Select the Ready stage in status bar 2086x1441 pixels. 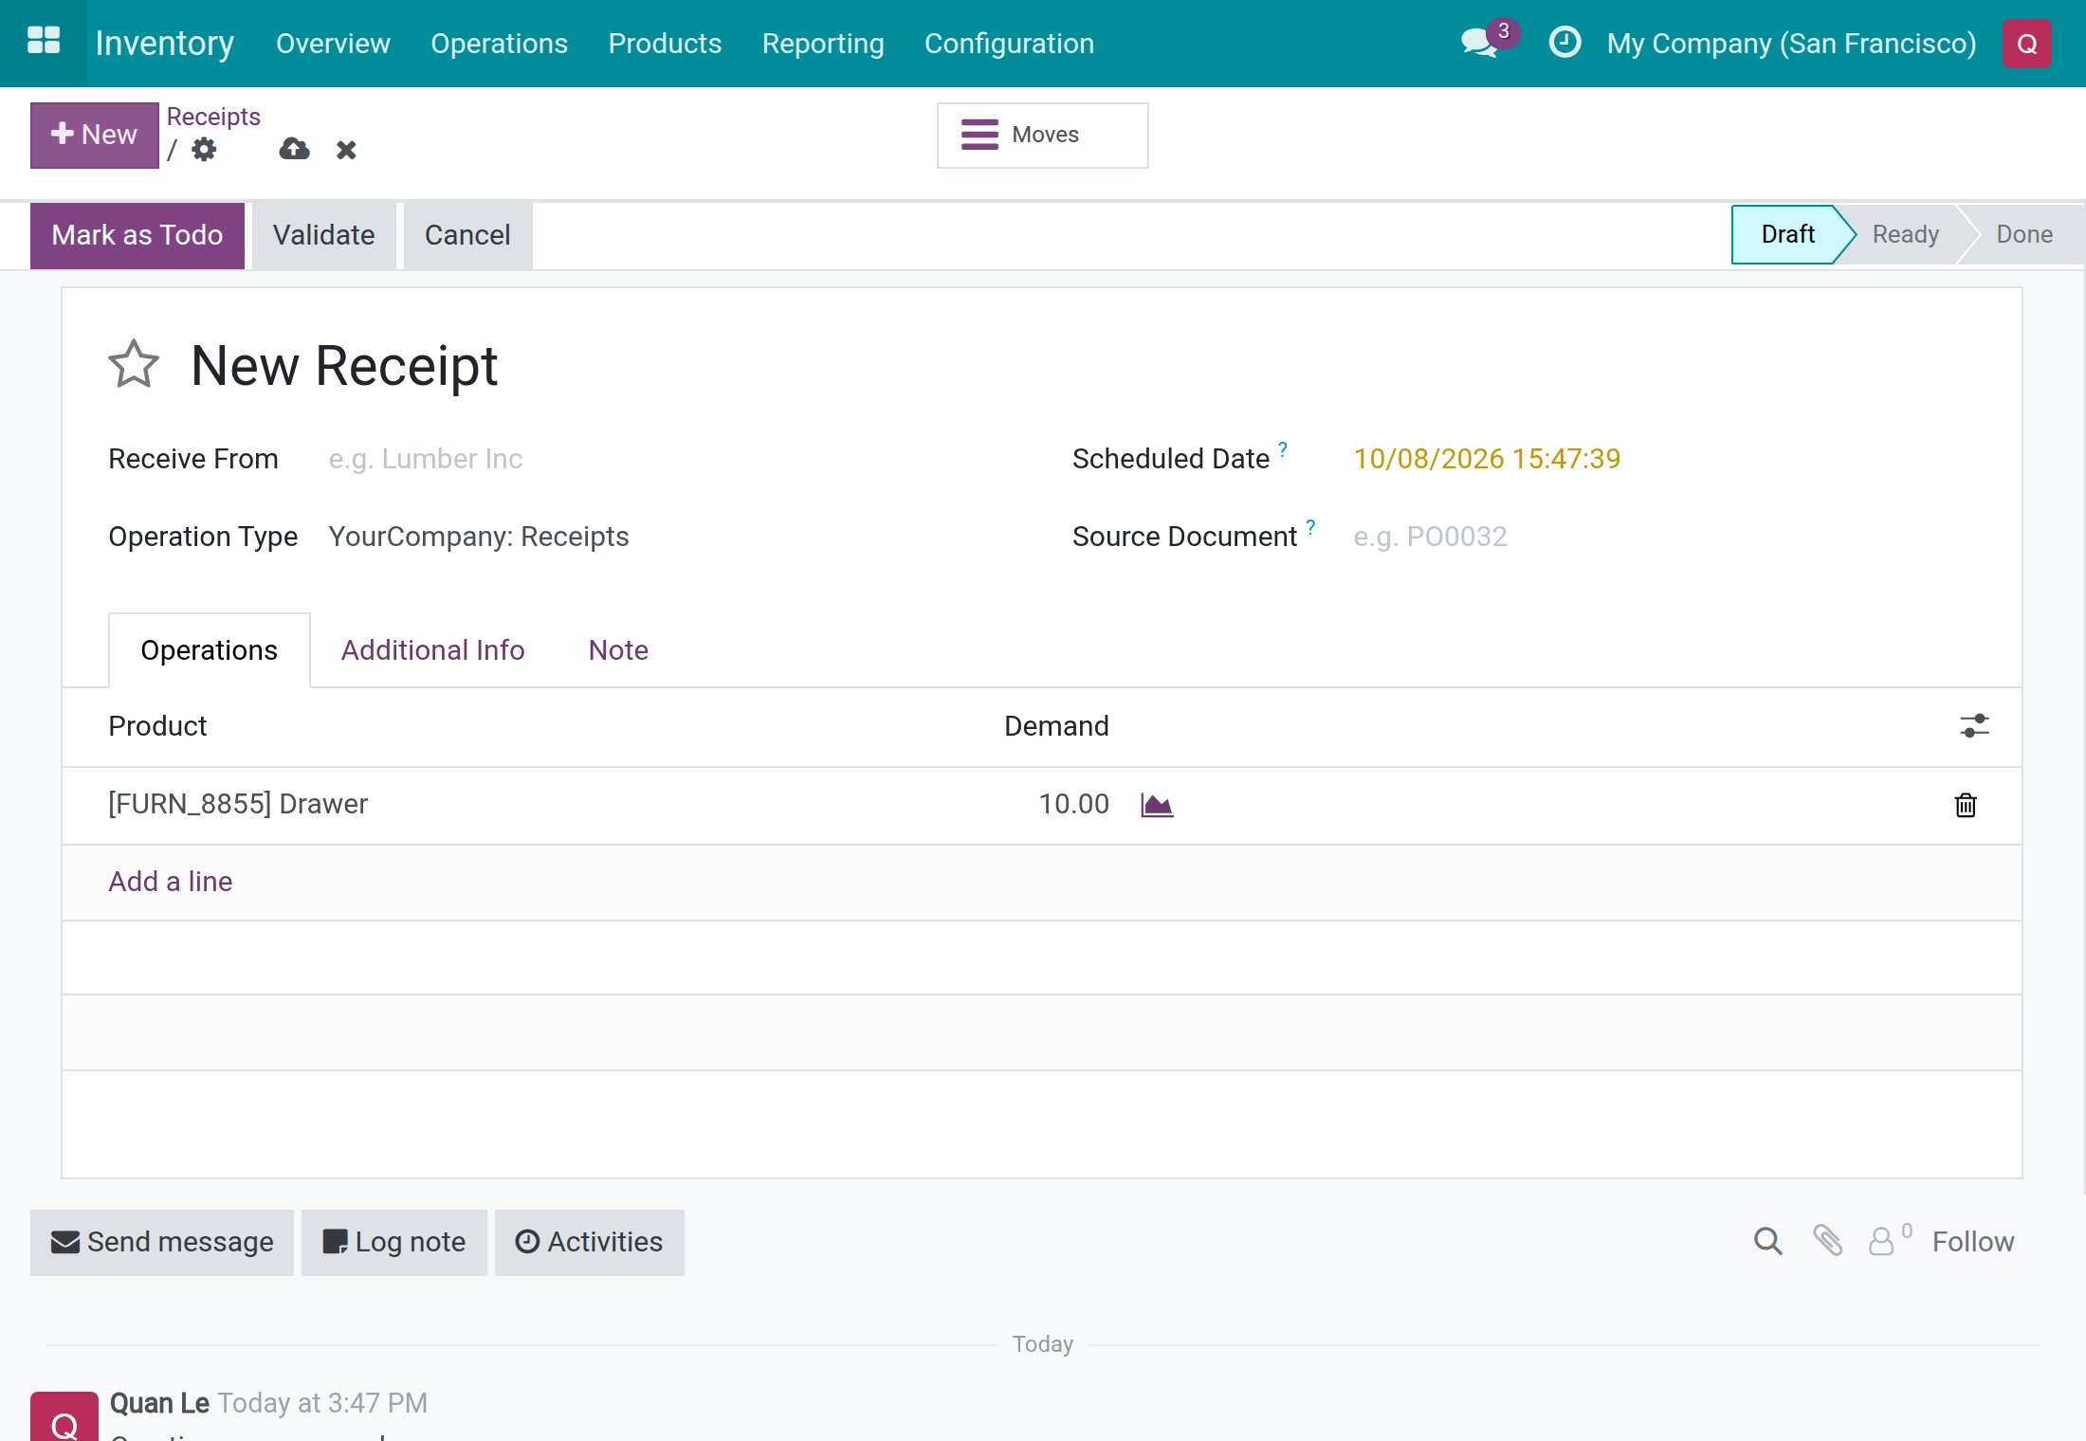pos(1905,234)
